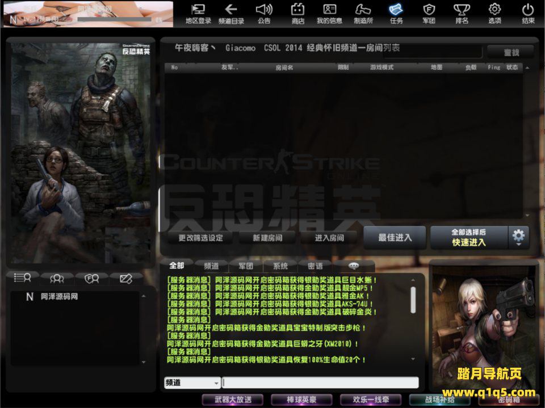Open the 军团 clan shield icon

pyautogui.click(x=429, y=14)
